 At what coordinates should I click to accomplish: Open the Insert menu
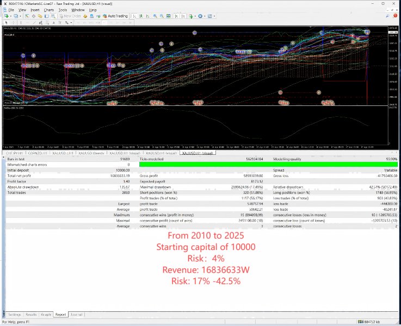pyautogui.click(x=35, y=10)
